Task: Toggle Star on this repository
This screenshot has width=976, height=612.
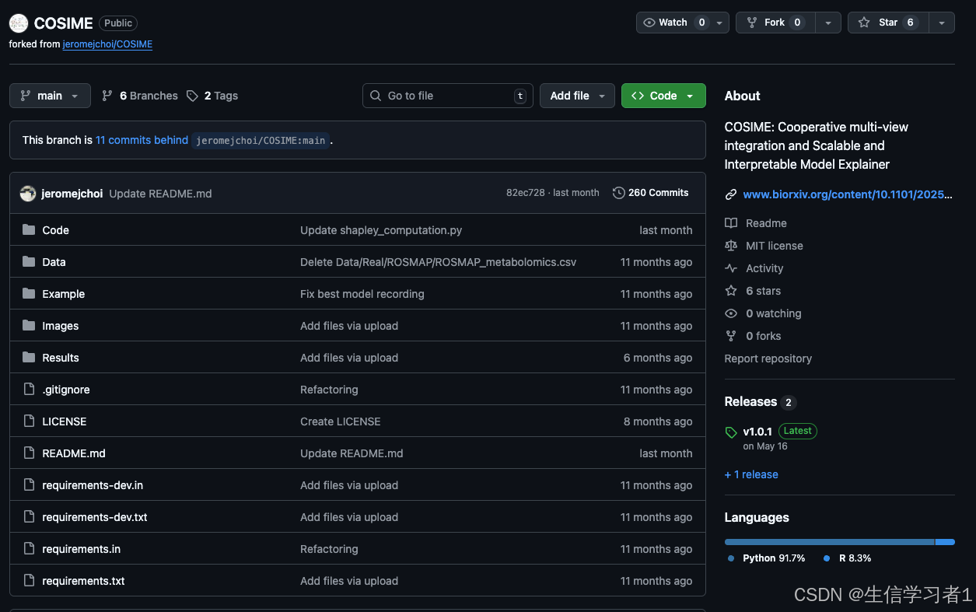Action: 888,23
